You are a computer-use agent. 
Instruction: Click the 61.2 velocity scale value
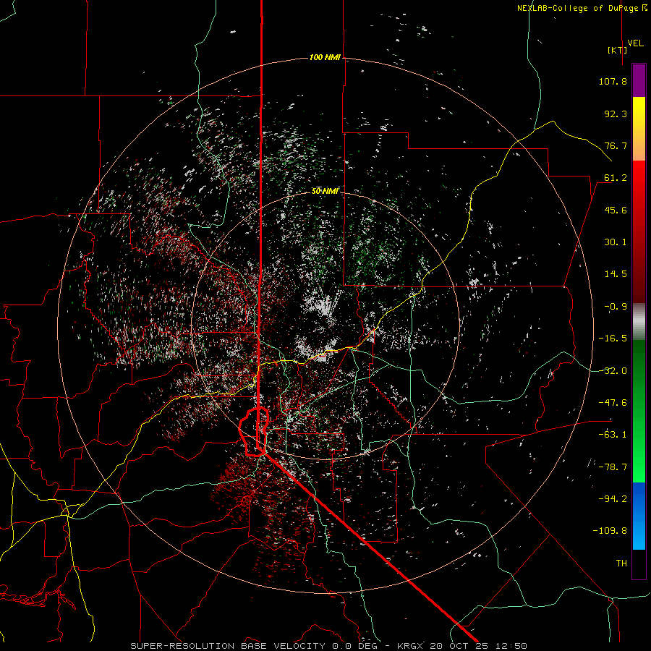coord(616,178)
